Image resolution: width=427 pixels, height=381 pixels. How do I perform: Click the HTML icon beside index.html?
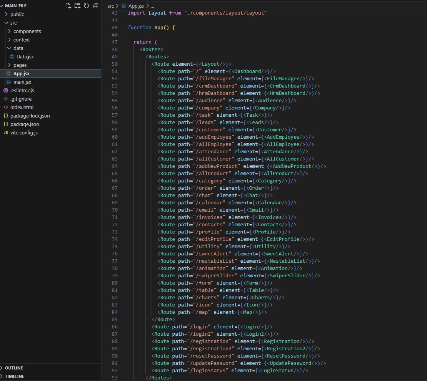tap(6, 107)
